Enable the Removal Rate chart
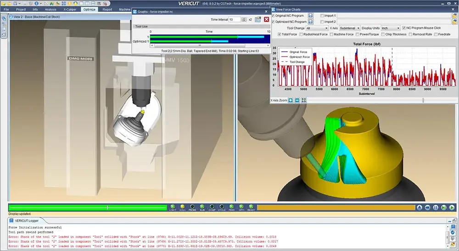Image resolution: width=459 pixels, height=251 pixels. click(x=410, y=34)
